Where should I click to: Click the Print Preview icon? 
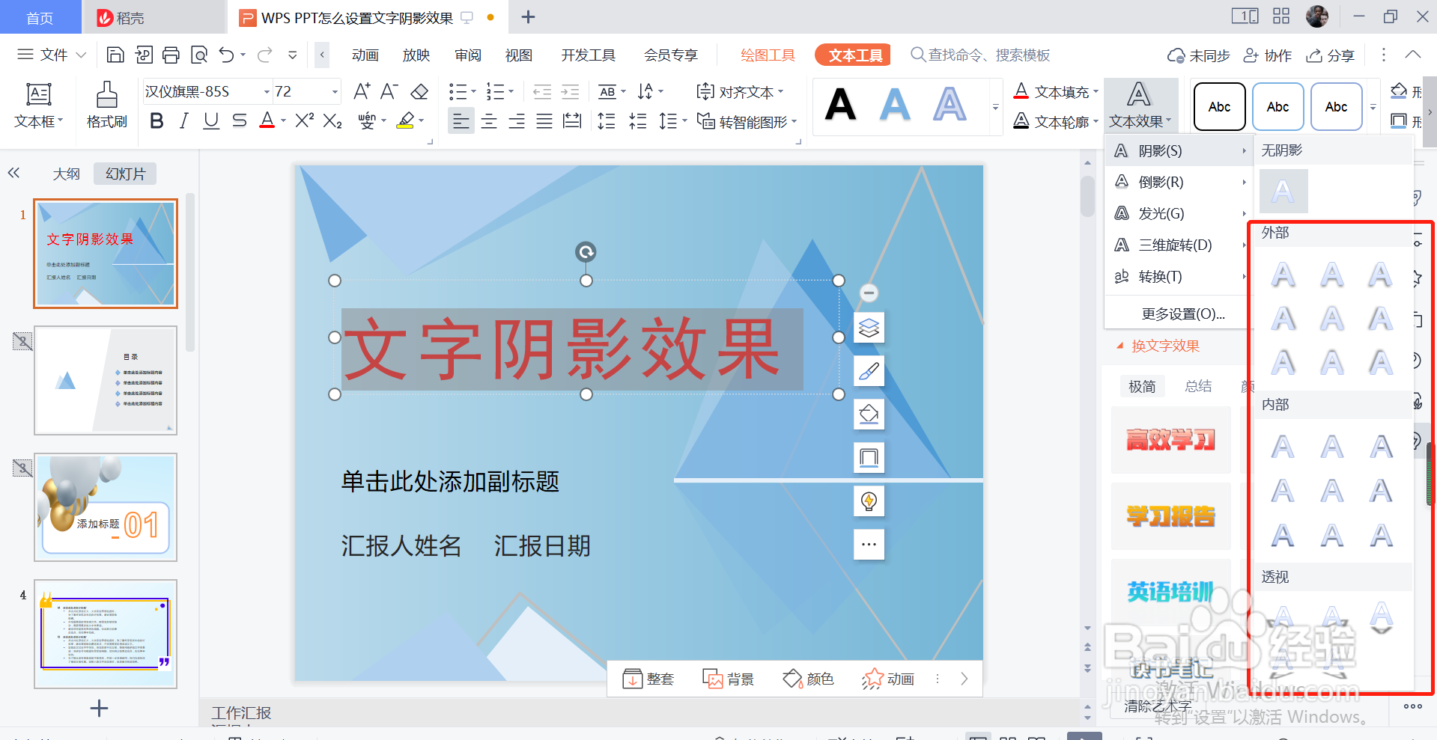point(199,55)
